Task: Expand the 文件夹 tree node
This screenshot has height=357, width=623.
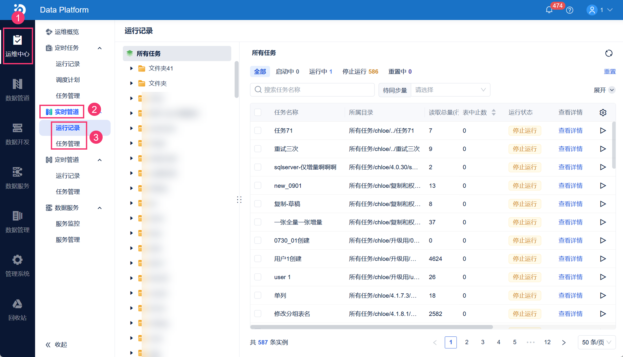Action: click(131, 83)
